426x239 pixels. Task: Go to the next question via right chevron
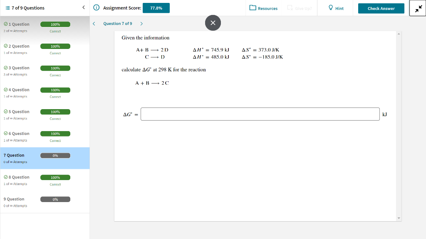141,24
